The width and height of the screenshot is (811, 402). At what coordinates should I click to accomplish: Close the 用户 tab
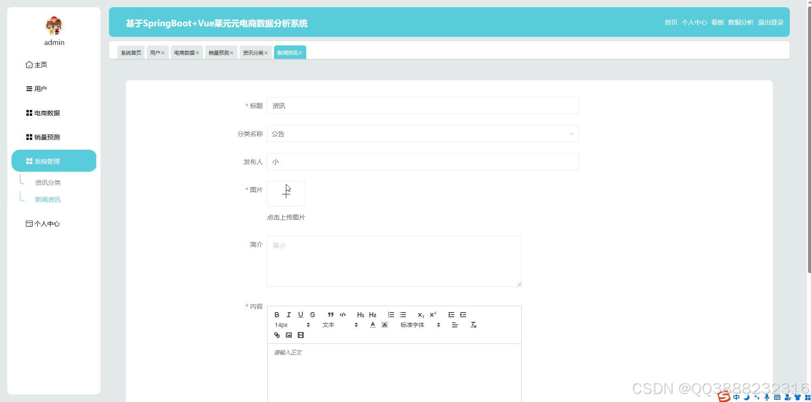pyautogui.click(x=163, y=53)
